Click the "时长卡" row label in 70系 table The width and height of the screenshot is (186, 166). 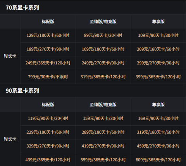pyautogui.click(x=10, y=56)
